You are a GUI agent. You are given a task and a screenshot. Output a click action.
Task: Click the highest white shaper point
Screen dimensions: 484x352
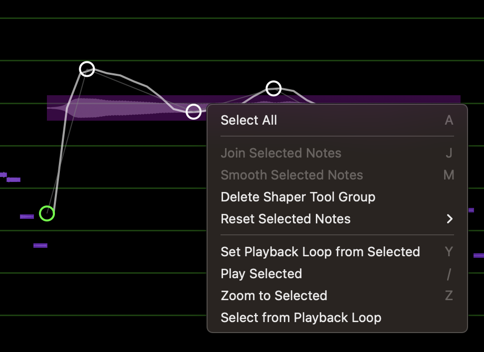click(87, 69)
